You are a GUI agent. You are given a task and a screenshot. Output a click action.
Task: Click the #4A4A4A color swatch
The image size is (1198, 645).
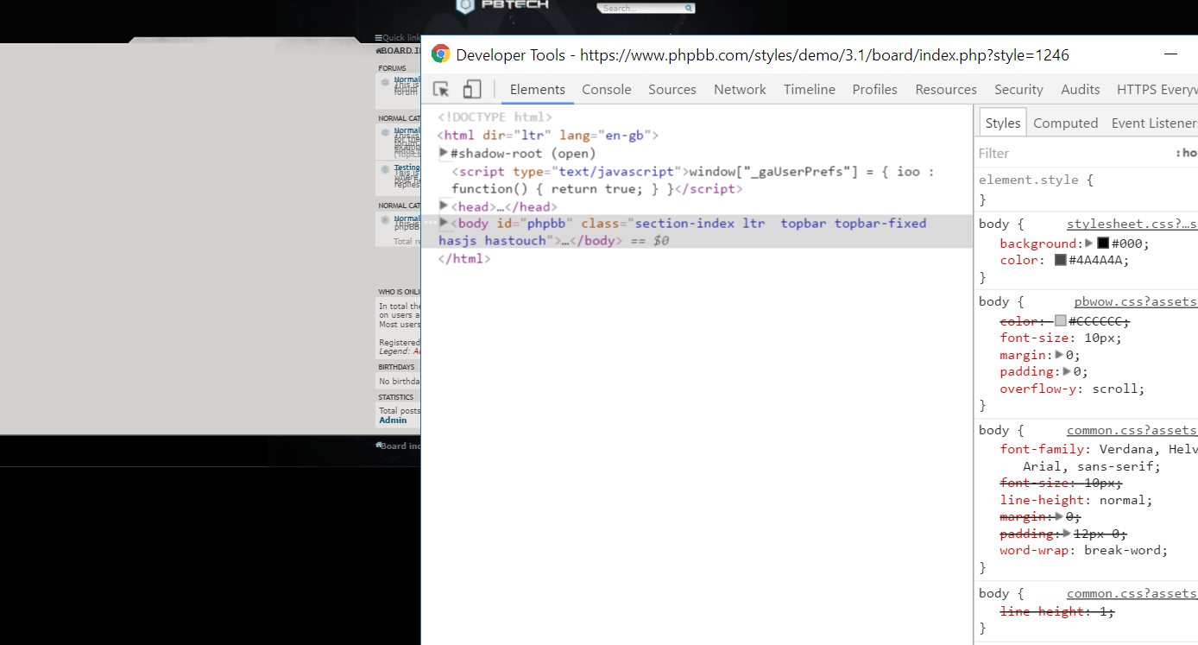pyautogui.click(x=1061, y=260)
